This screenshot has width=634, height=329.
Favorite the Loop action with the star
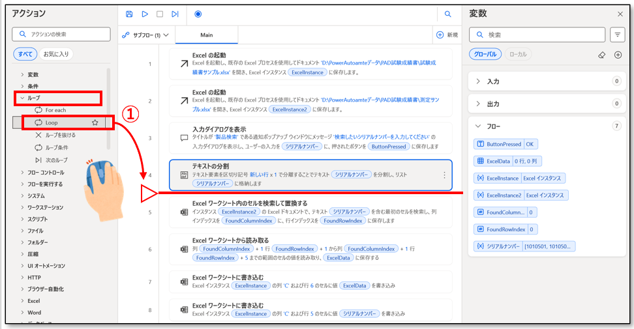pyautogui.click(x=95, y=122)
